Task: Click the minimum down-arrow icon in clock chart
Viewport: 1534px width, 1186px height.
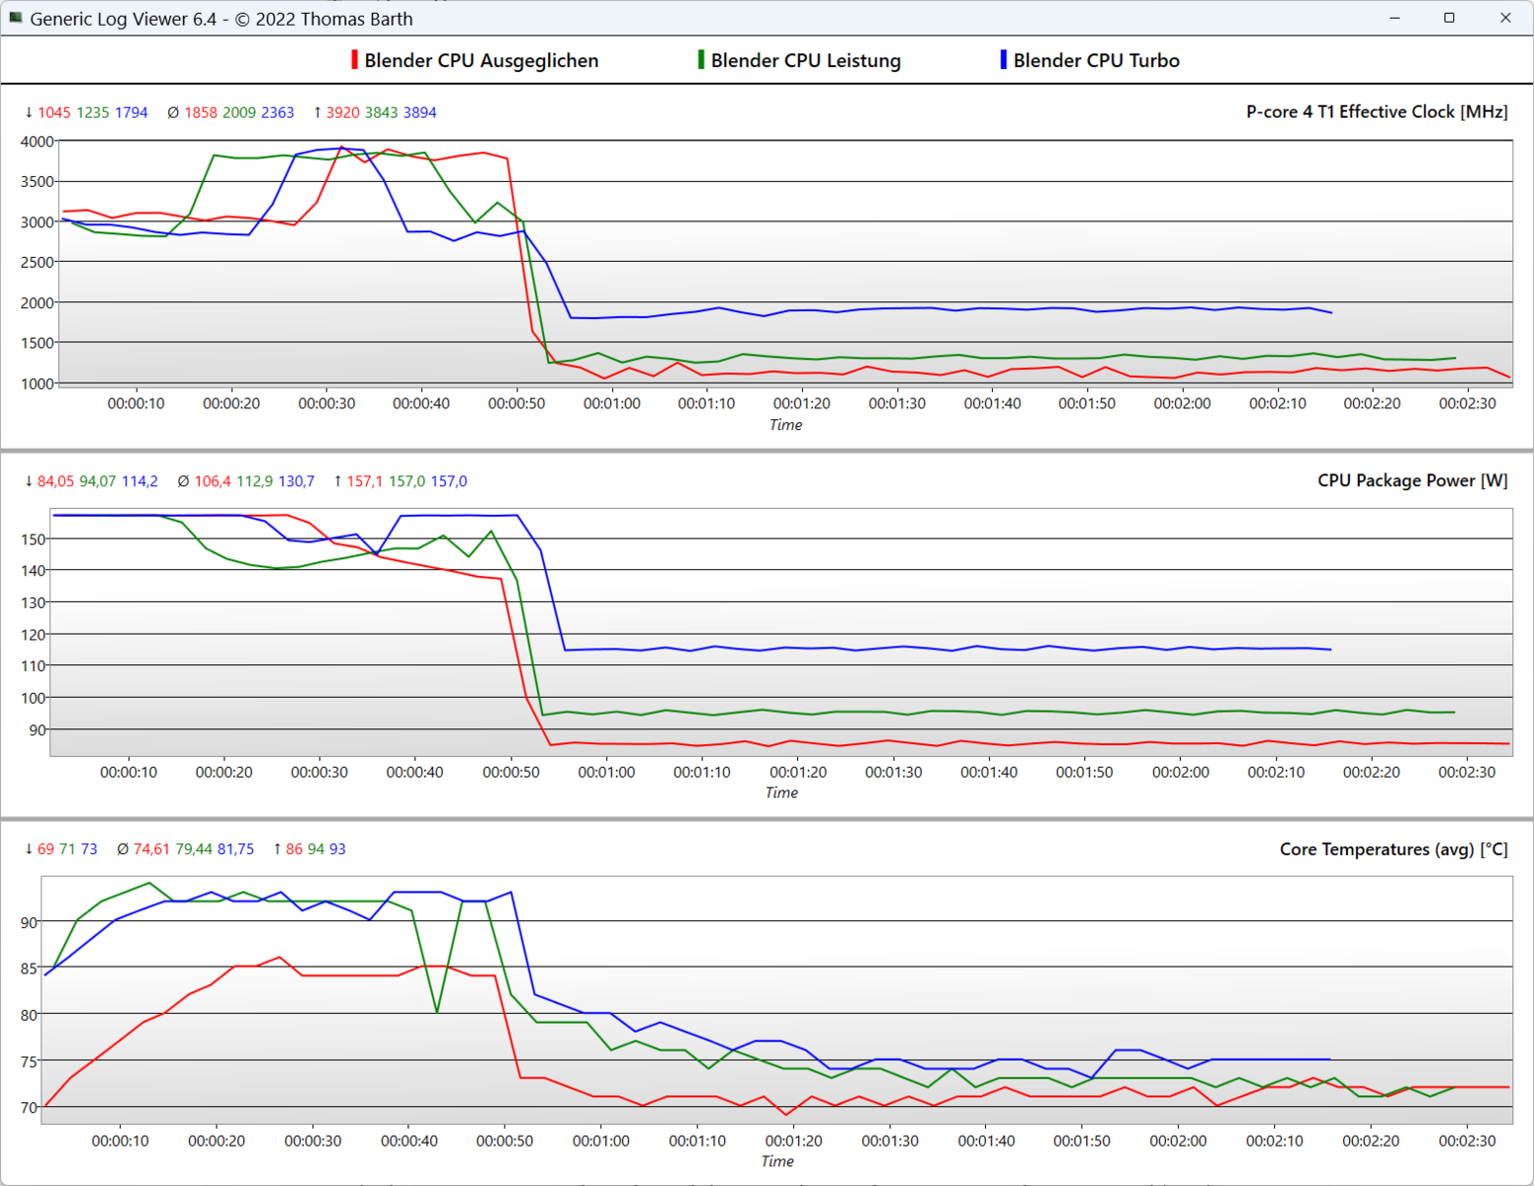Action: [29, 113]
